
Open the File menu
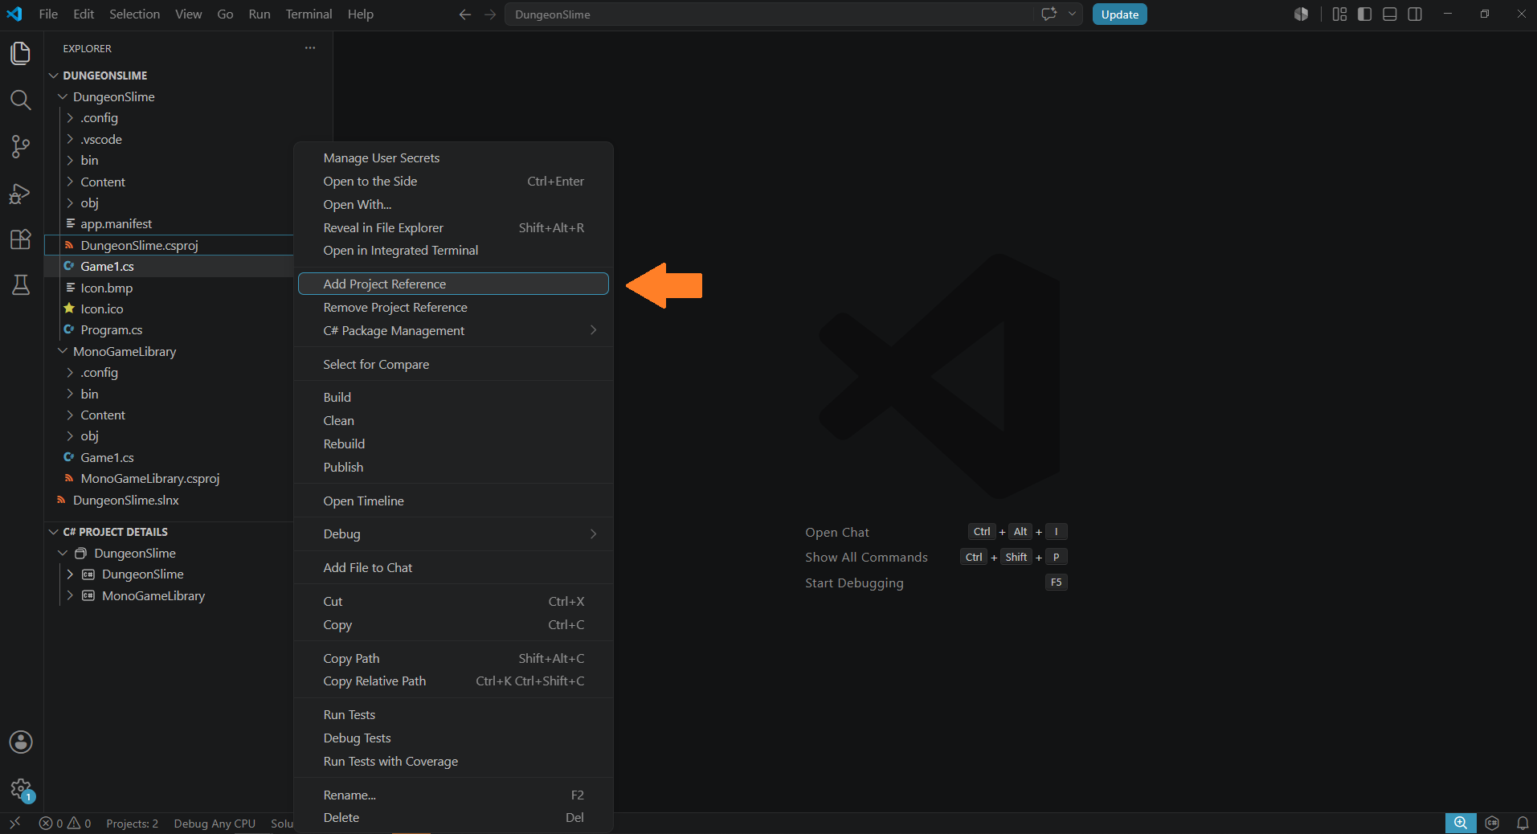(x=48, y=14)
